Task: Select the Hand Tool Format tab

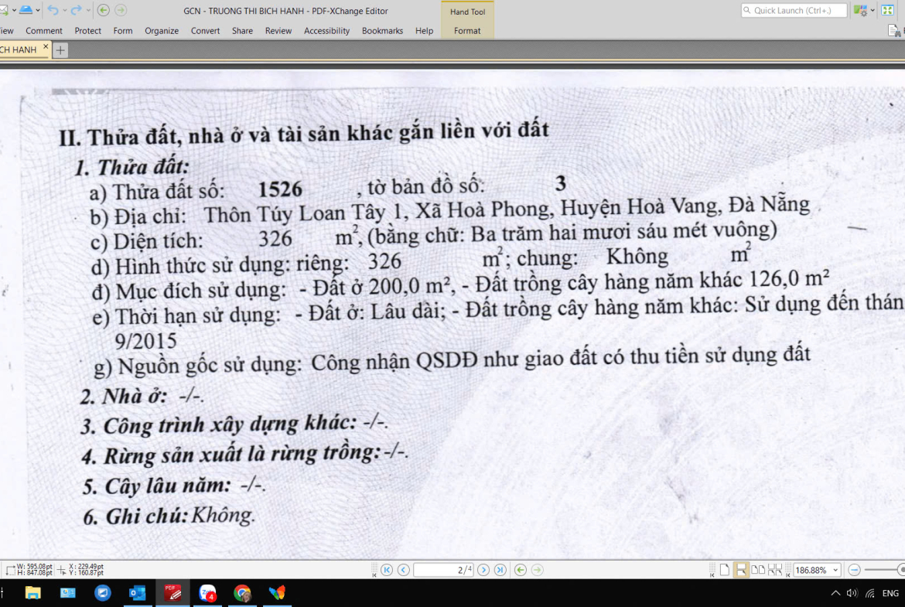Action: 467,31
